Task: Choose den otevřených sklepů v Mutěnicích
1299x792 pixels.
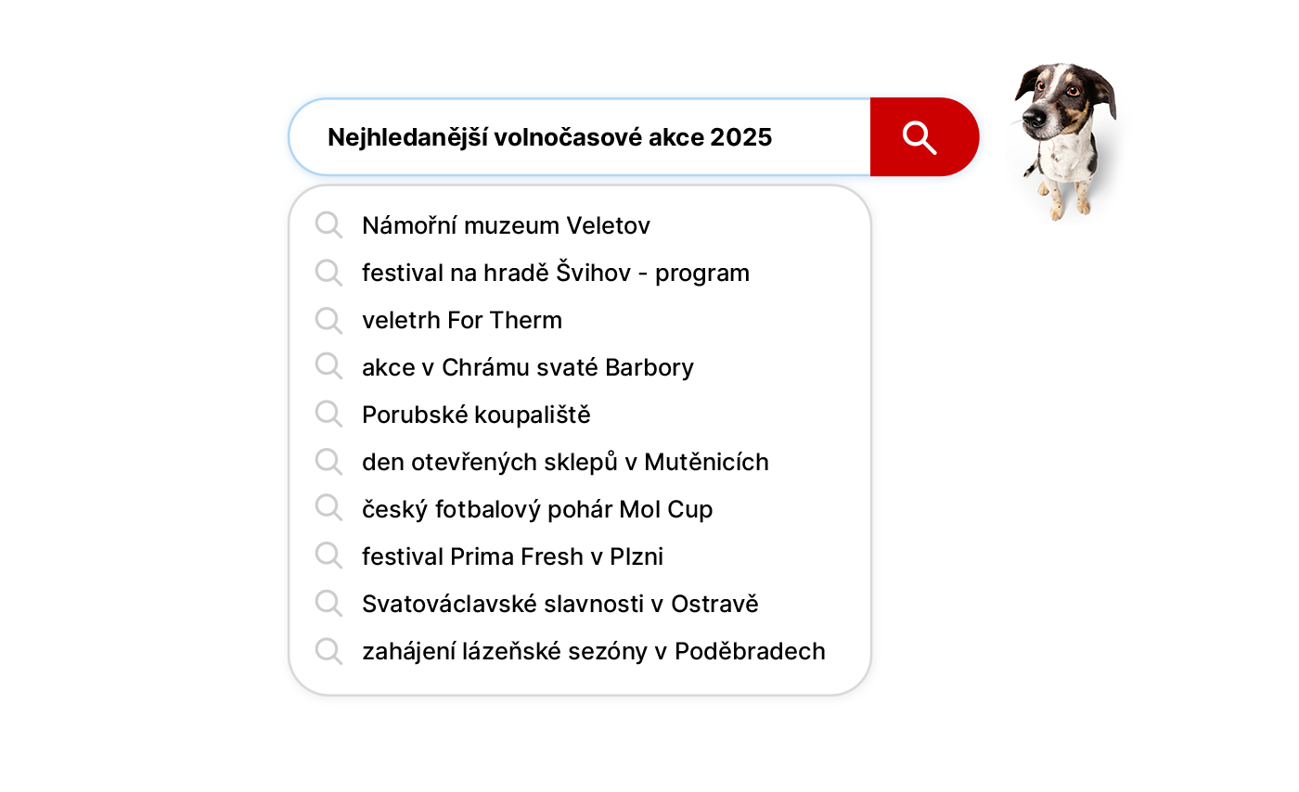Action: pyautogui.click(x=565, y=462)
